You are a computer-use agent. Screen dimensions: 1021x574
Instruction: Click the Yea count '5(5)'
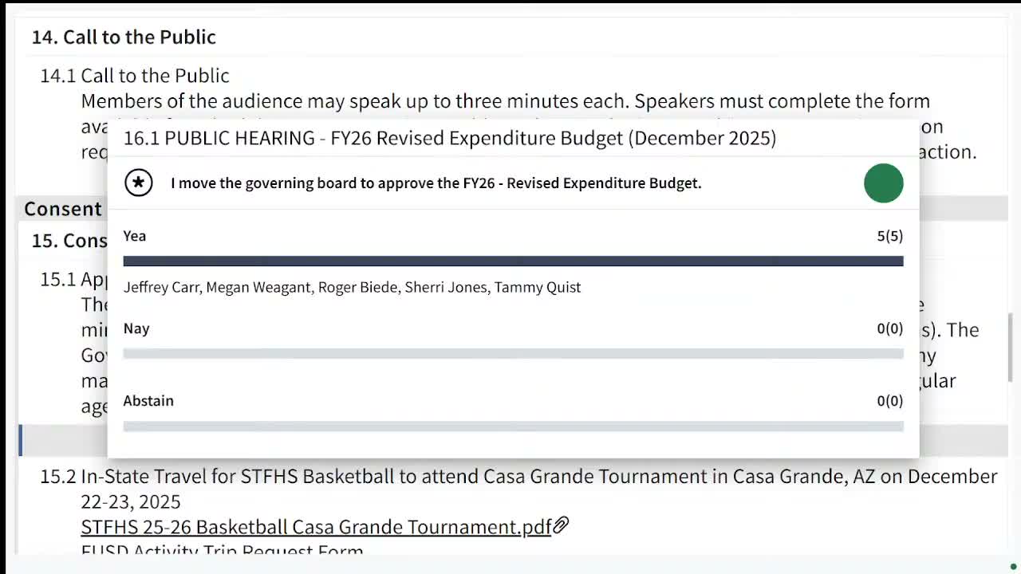coord(890,236)
